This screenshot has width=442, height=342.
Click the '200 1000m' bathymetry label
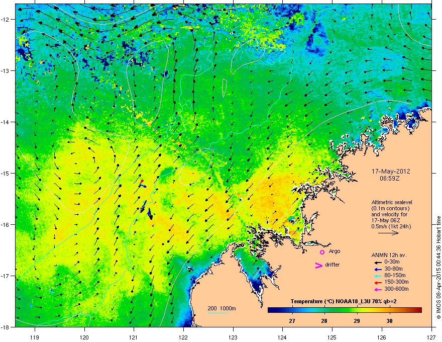[x=222, y=308]
